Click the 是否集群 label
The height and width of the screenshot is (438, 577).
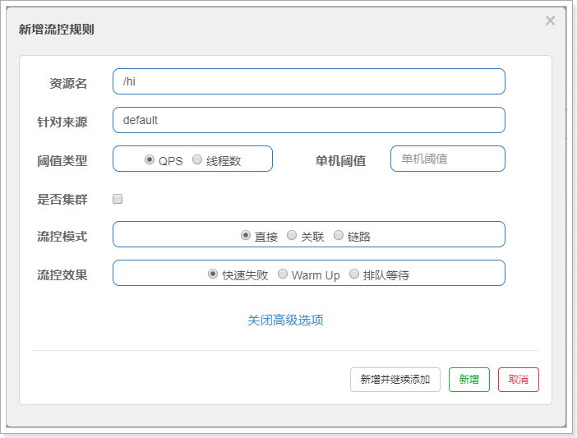pyautogui.click(x=62, y=200)
